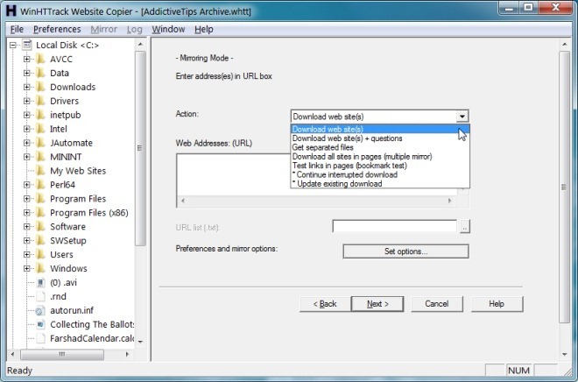Click the My Web Sites folder icon
This screenshot has width=578, height=382.
tap(40, 171)
